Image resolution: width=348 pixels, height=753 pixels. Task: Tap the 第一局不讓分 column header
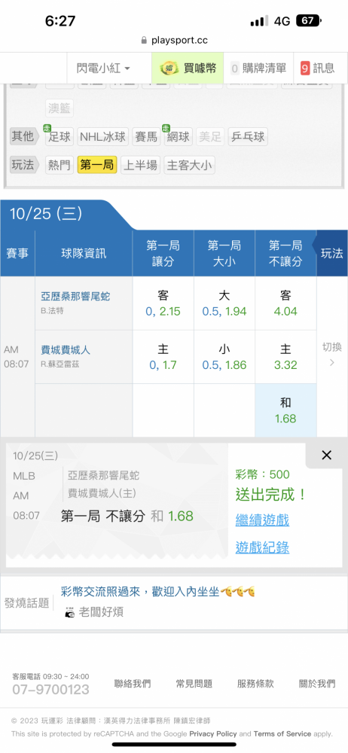285,254
